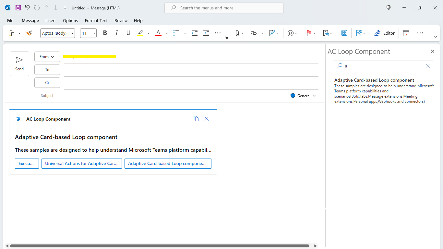Image resolution: width=443 pixels, height=249 pixels.
Task: Click the Save icon in title bar
Action: pyautogui.click(x=18, y=8)
